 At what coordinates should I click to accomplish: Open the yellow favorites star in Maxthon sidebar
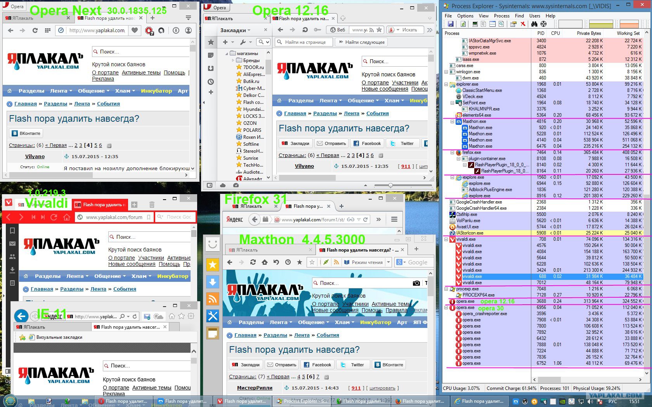[213, 265]
